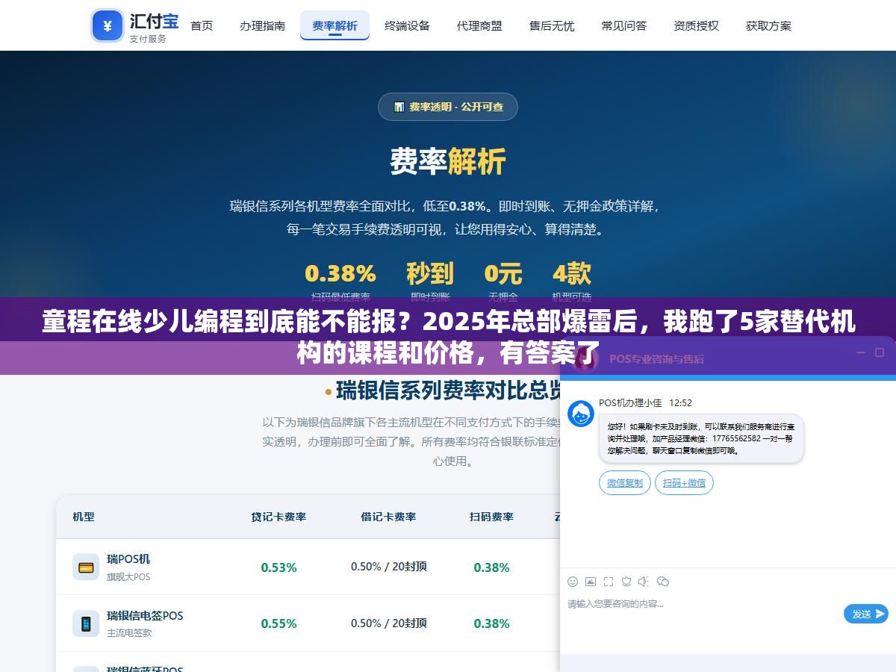Minimize the POS专业咨询与售后 chat window
The width and height of the screenshot is (896, 672).
860,352
